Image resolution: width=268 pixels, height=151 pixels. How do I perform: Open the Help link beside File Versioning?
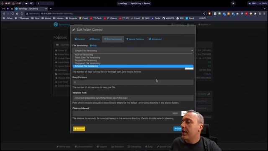tap(93, 46)
